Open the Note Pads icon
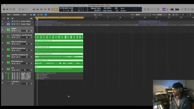This screenshot has height=109, width=194. pyautogui.click(x=186, y=9)
